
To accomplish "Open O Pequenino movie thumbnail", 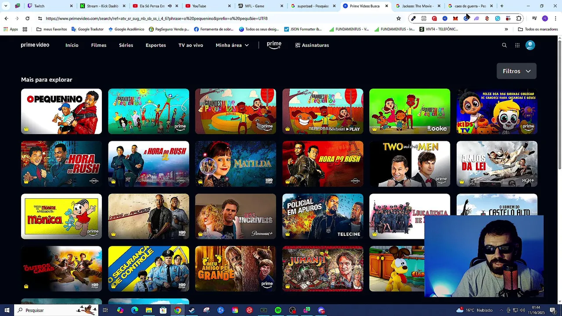I will [x=61, y=111].
